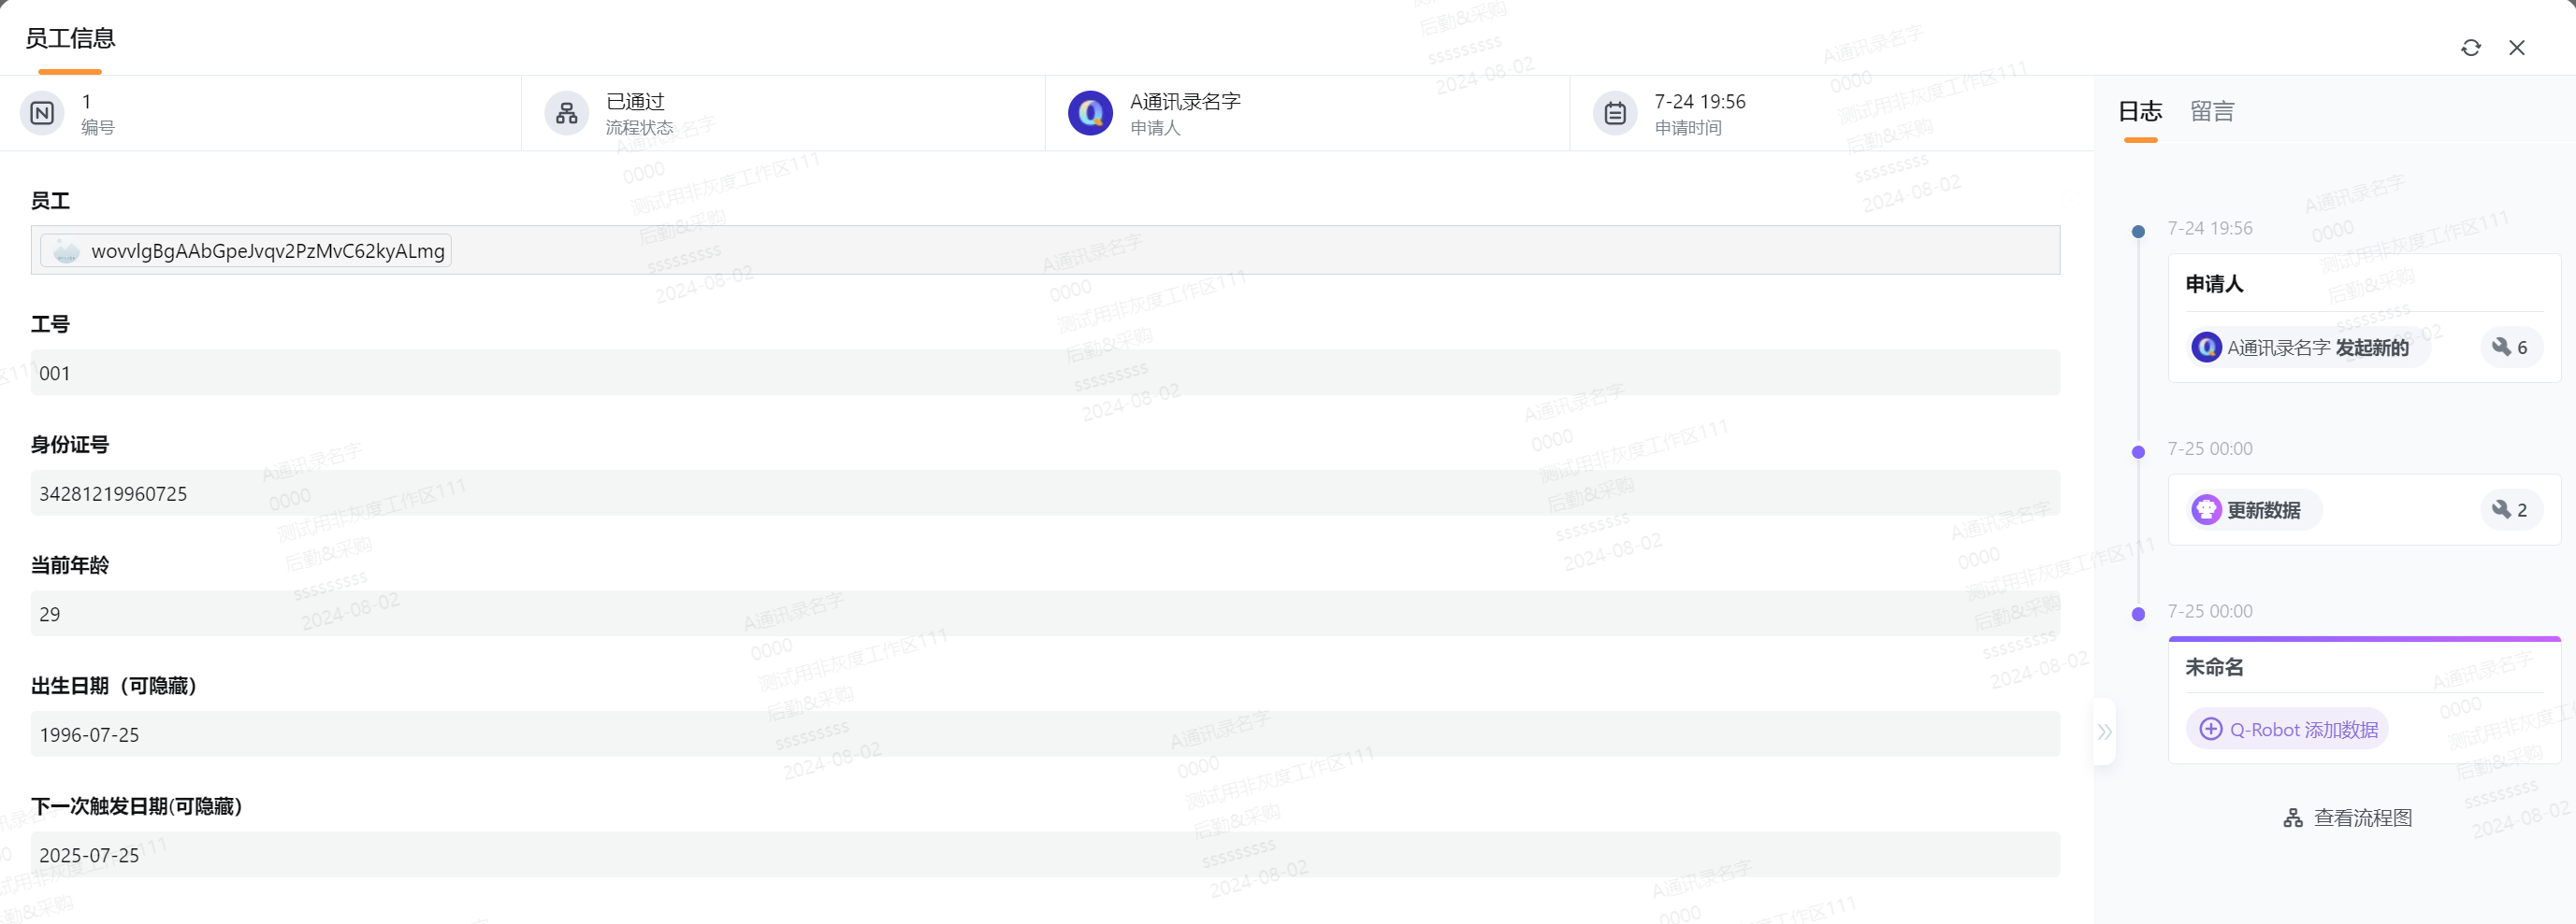Viewport: 2576px width, 924px height.
Task: Click the 下一次触发日期(可隐藏) field label
Action: pyautogui.click(x=136, y=806)
